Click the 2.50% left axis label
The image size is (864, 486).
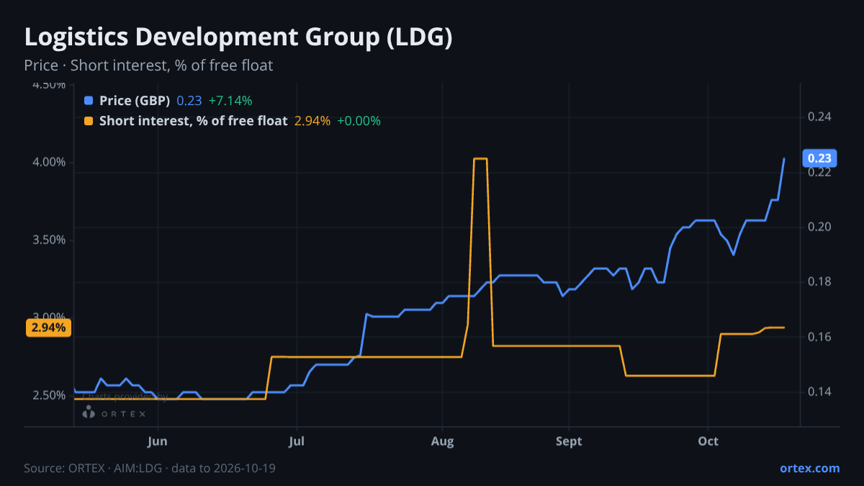(x=50, y=395)
